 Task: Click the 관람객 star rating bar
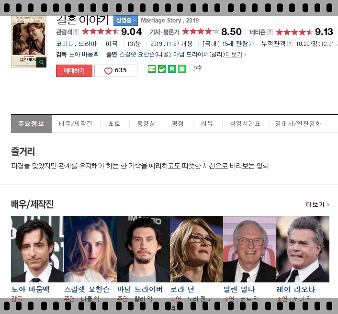click(100, 32)
